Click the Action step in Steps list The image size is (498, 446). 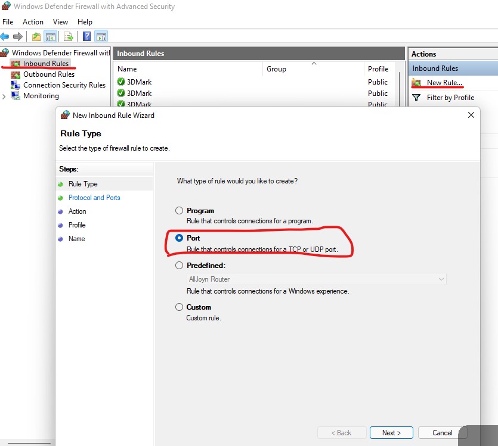pos(77,211)
